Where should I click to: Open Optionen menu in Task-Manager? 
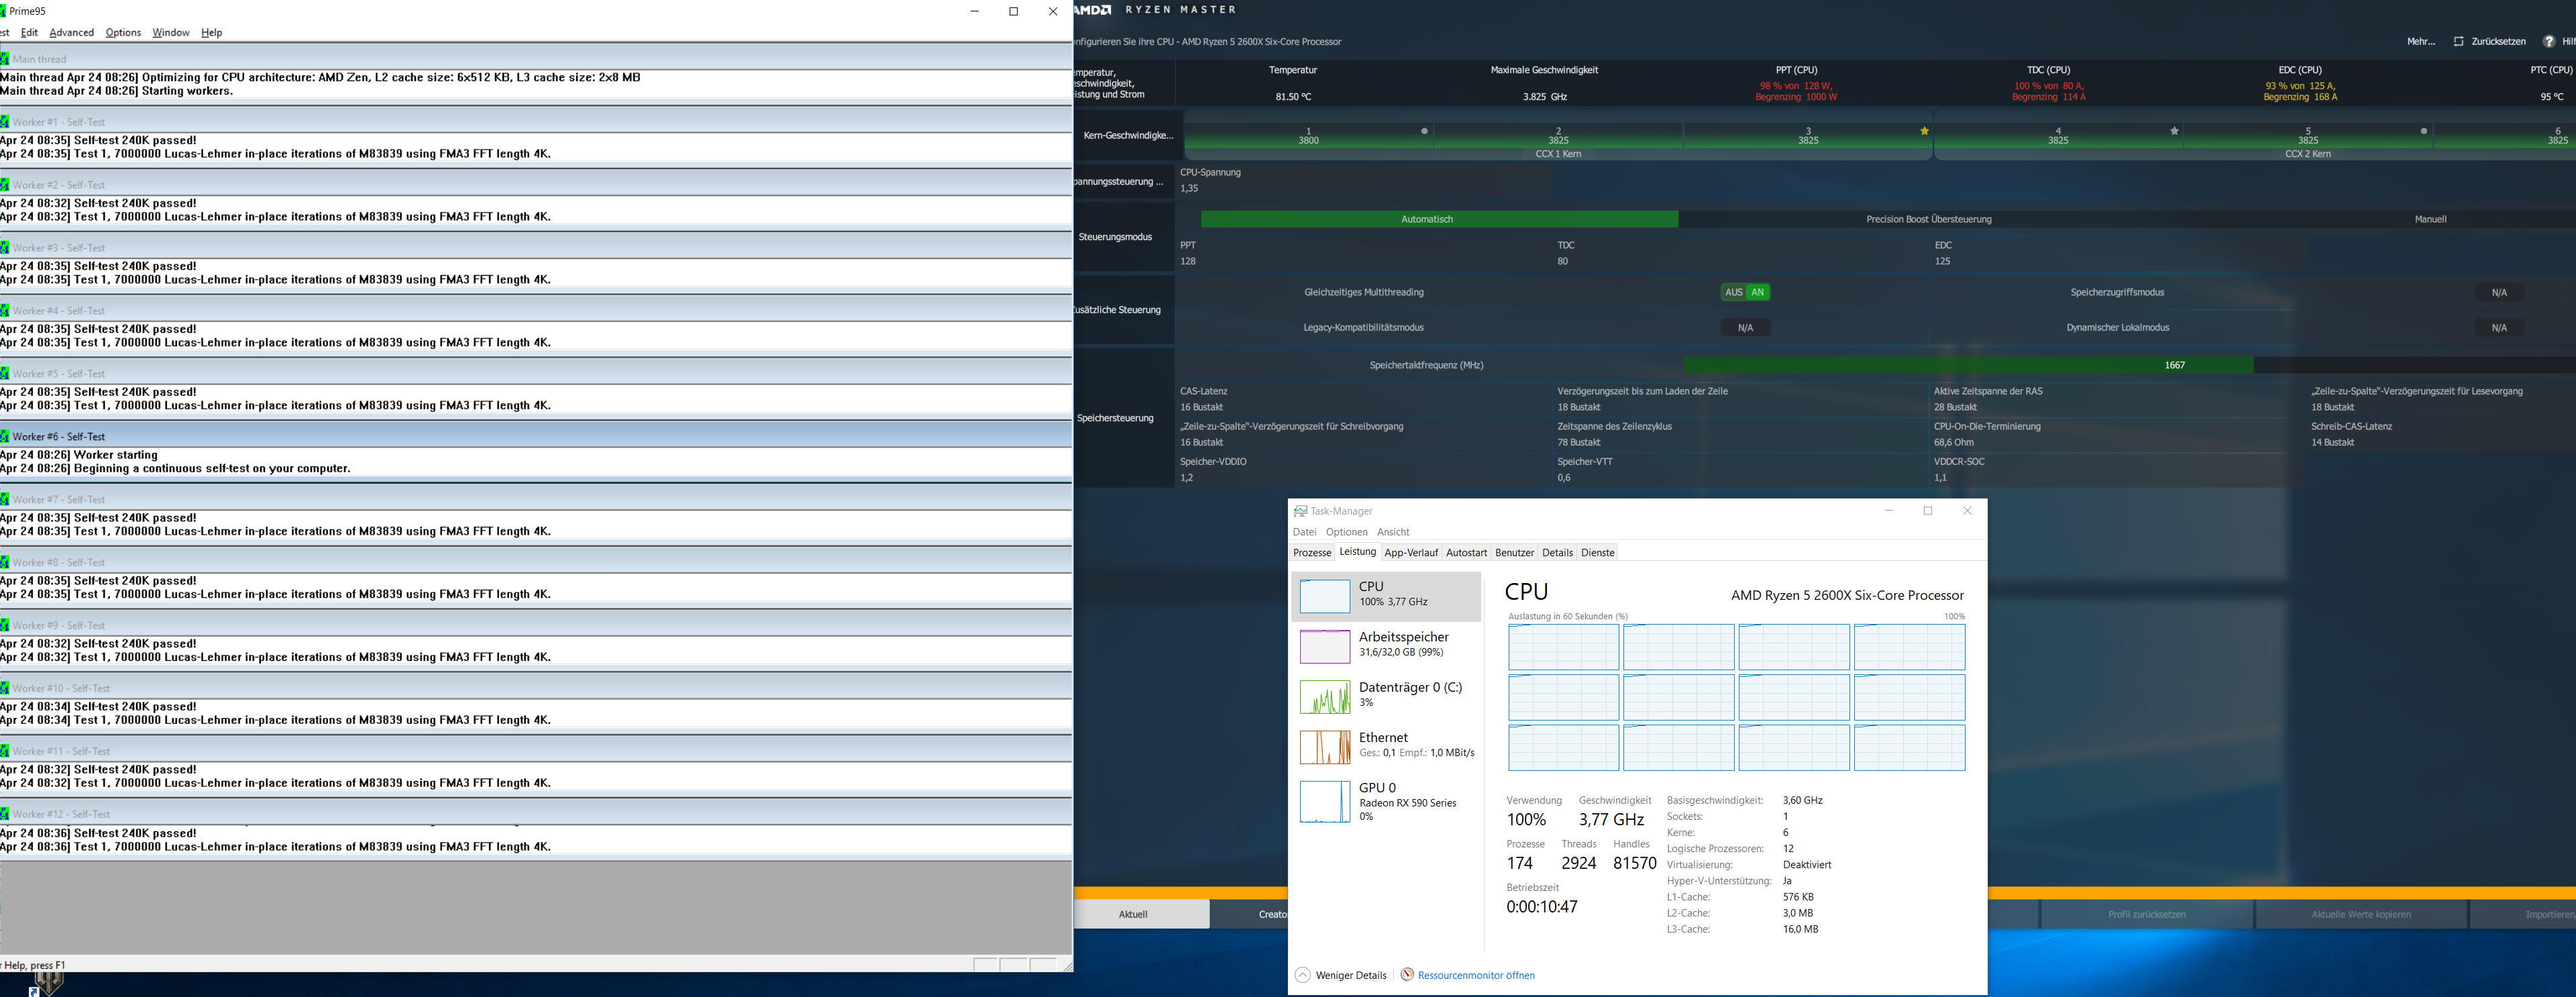pos(1346,532)
